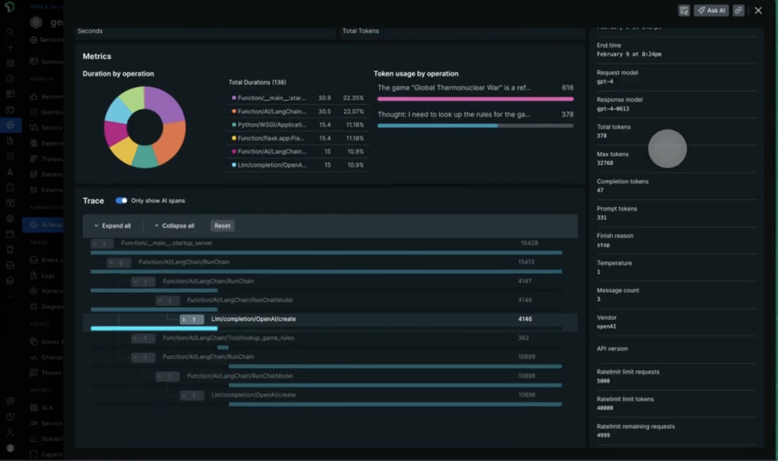Click Expand all in the Trace section
Screen dimensions: 778x461
[112, 225]
